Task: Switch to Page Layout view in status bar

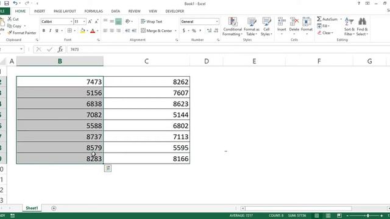Action: [x=328, y=215]
